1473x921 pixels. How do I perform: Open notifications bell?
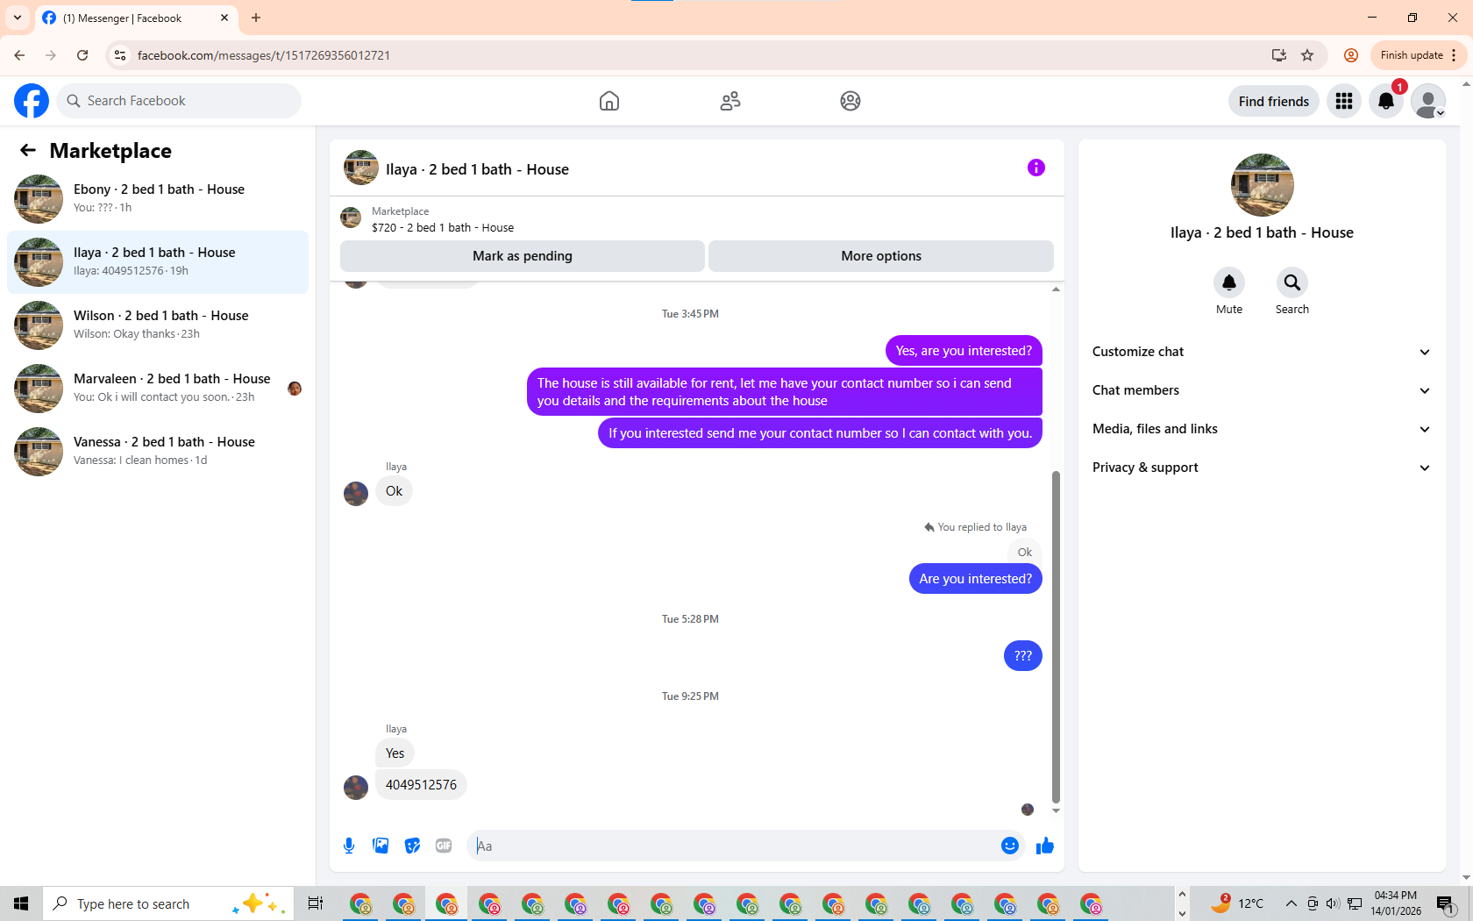[x=1386, y=101]
